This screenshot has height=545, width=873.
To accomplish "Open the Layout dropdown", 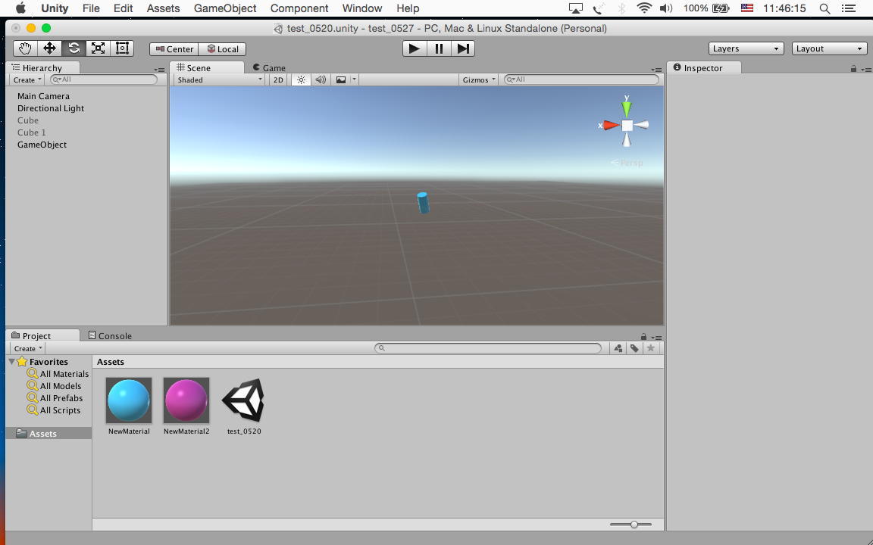I will [x=829, y=48].
